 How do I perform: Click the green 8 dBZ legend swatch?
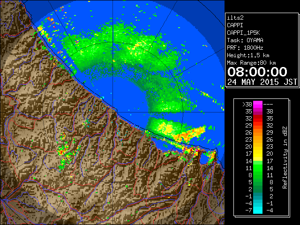point(258,175)
